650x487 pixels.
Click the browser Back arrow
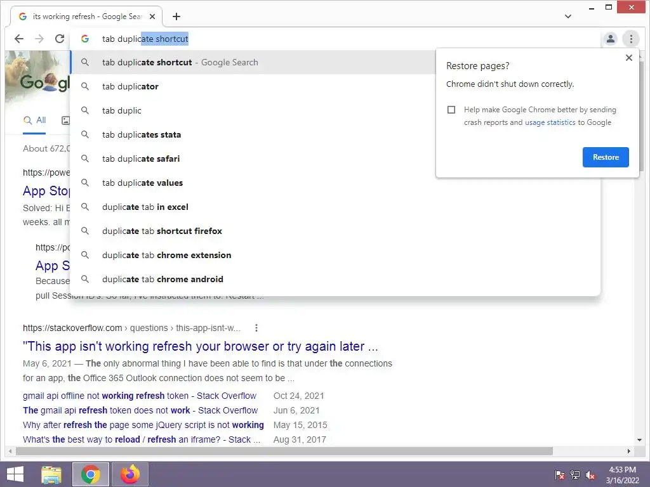tap(19, 39)
